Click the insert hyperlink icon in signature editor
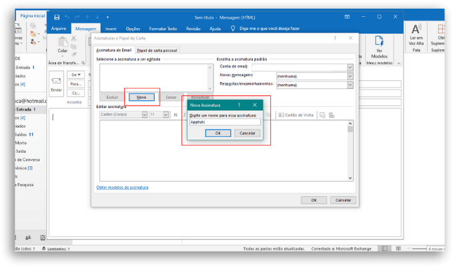This screenshot has height=267, width=467. 332,115
